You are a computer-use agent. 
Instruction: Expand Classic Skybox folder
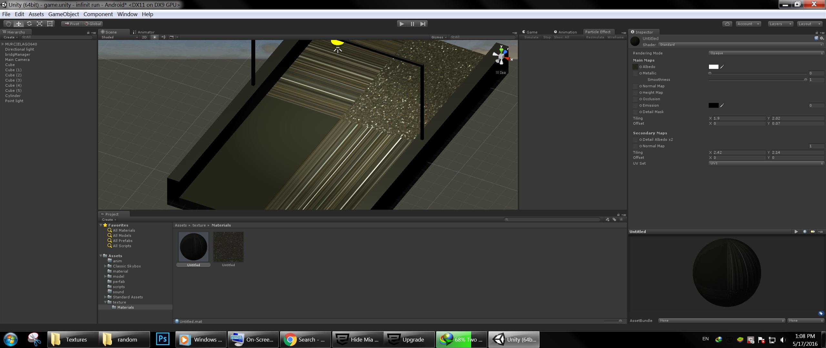pyautogui.click(x=105, y=266)
